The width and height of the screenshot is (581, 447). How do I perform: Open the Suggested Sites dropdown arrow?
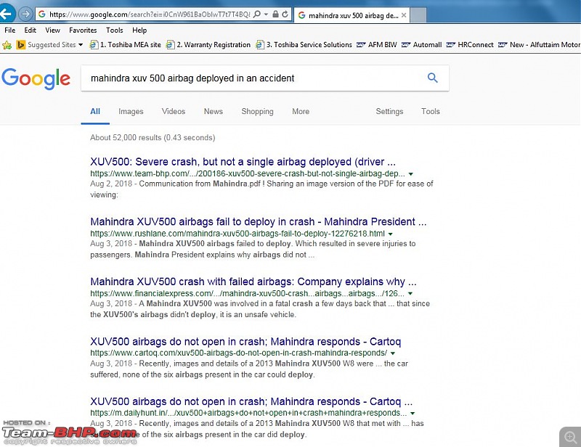[x=81, y=45]
